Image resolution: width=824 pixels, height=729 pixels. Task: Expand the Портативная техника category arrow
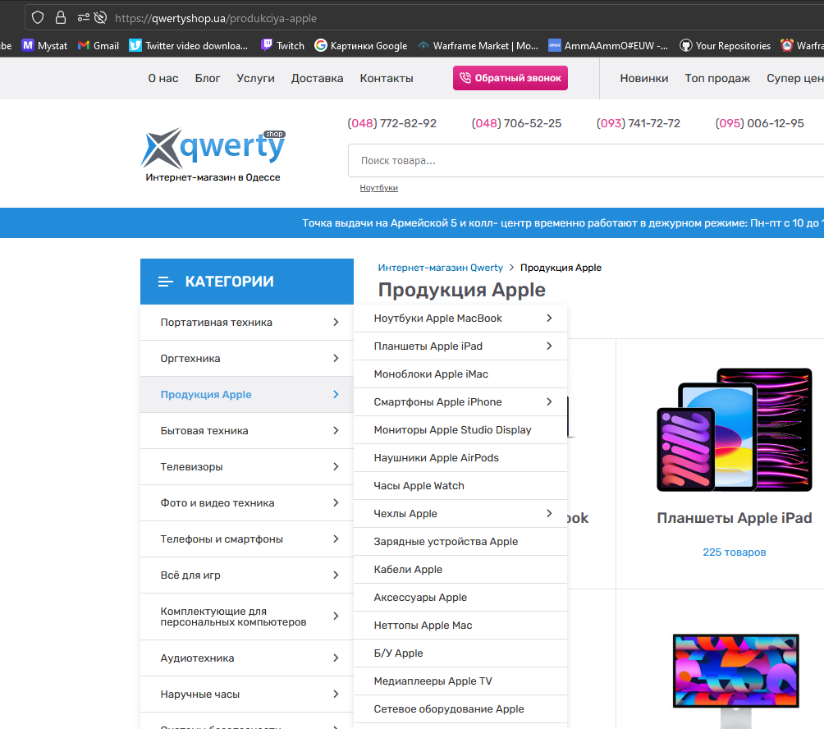[336, 323]
